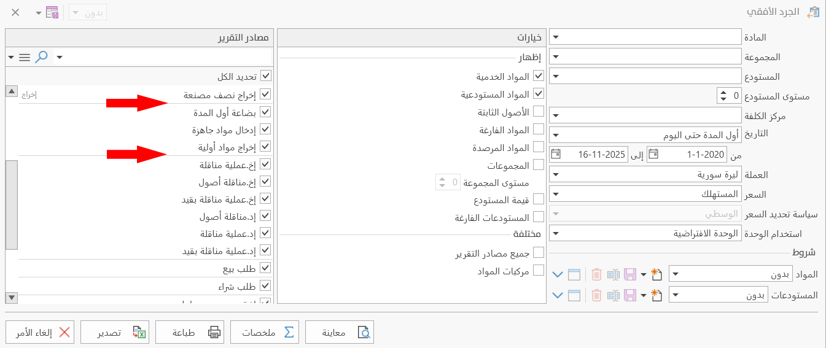Open dropdown arrow beside new icon in المواد row

pos(644,274)
